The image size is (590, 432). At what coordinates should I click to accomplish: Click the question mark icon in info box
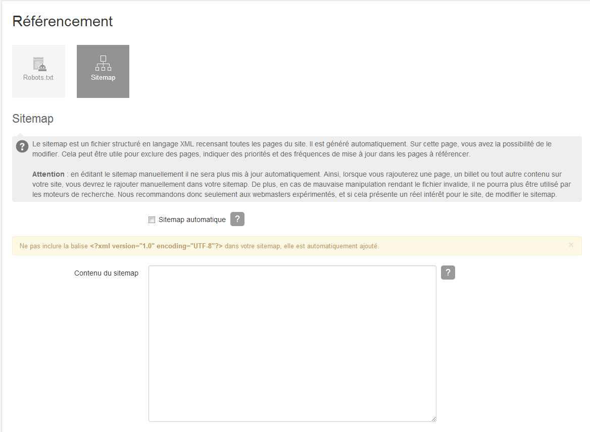pyautogui.click(x=22, y=146)
